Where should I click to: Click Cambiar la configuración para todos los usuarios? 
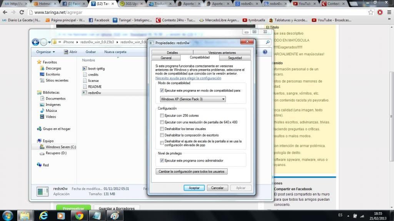pyautogui.click(x=192, y=171)
